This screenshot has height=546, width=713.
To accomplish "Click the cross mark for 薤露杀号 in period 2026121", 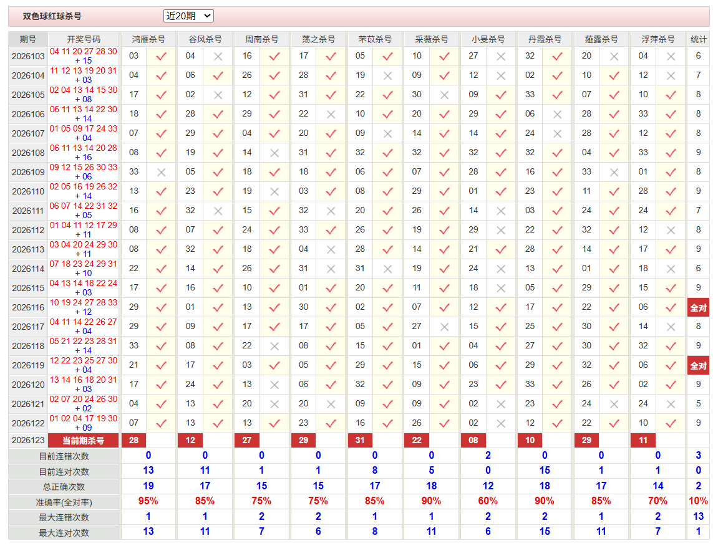I will coord(614,404).
